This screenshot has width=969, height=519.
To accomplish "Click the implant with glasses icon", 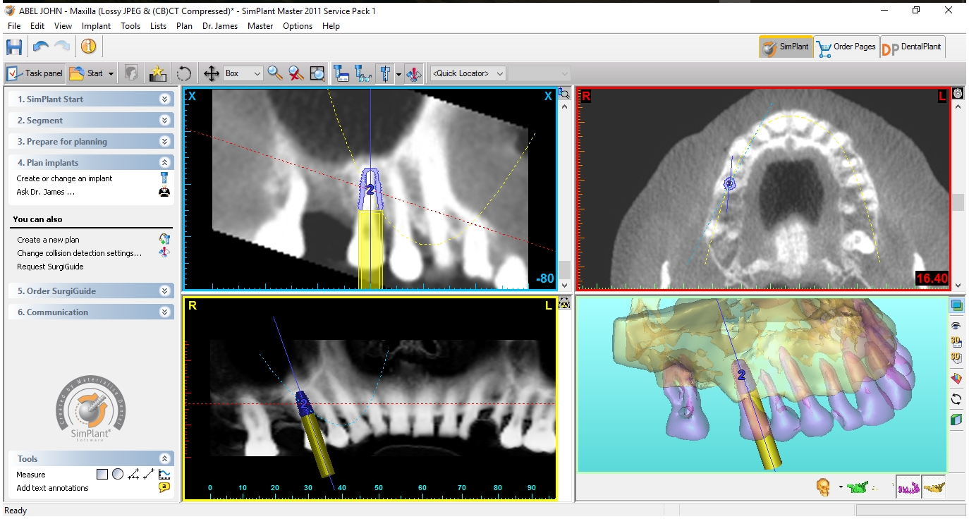I will pyautogui.click(x=363, y=73).
